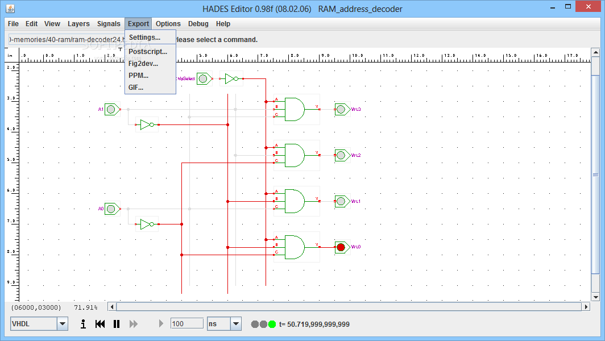This screenshot has height=341, width=605.
Task: Close the open Export menu
Action: click(x=138, y=23)
